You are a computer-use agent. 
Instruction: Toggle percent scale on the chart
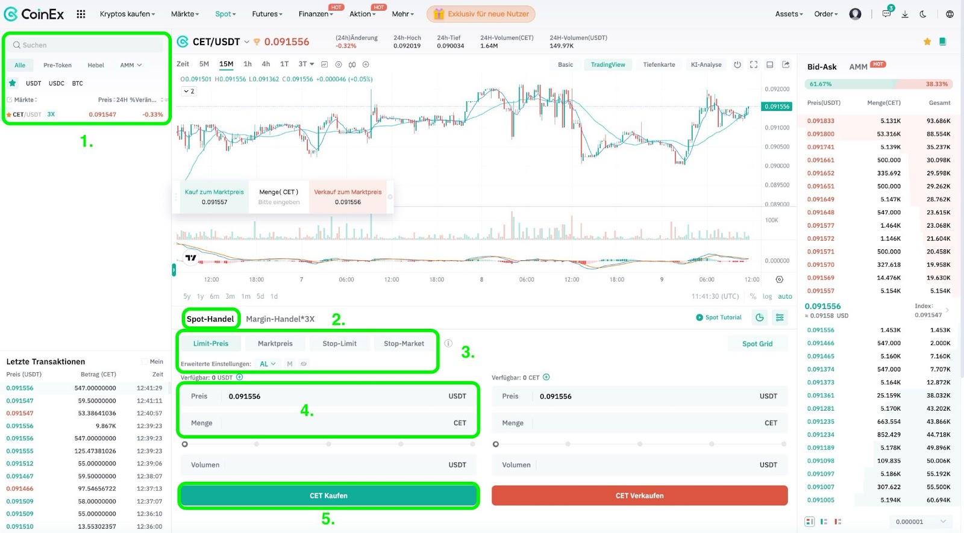tap(753, 296)
